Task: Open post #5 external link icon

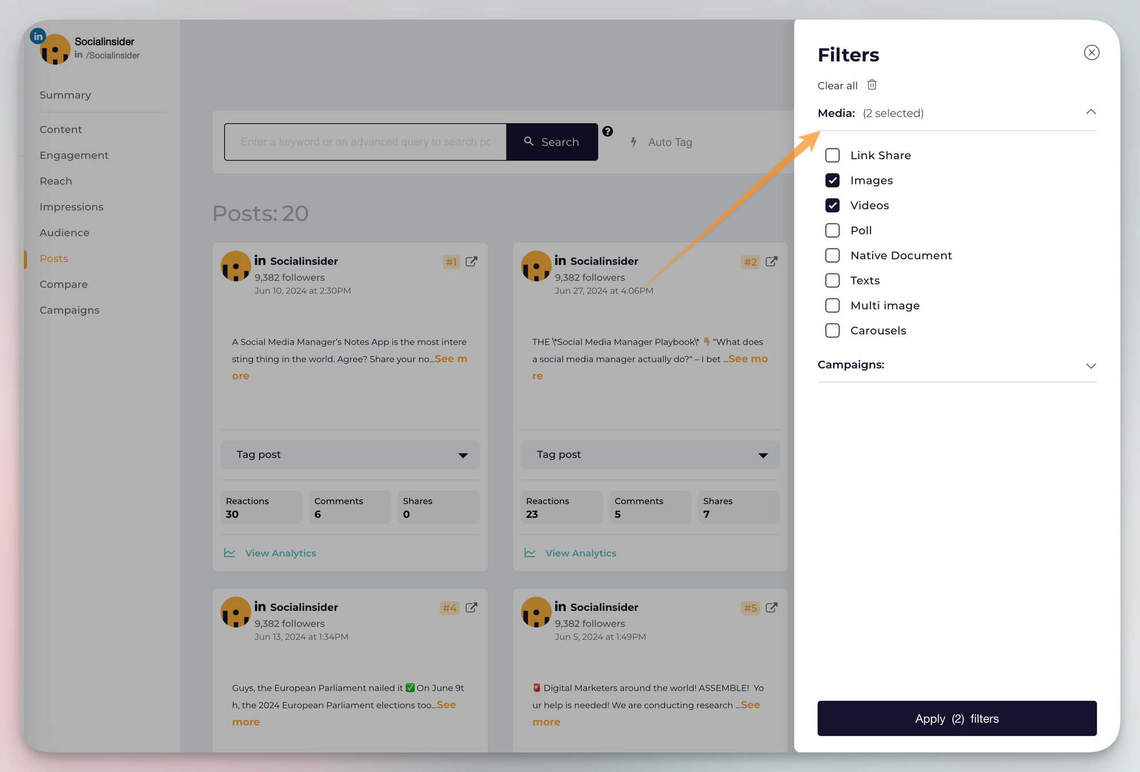Action: point(771,607)
